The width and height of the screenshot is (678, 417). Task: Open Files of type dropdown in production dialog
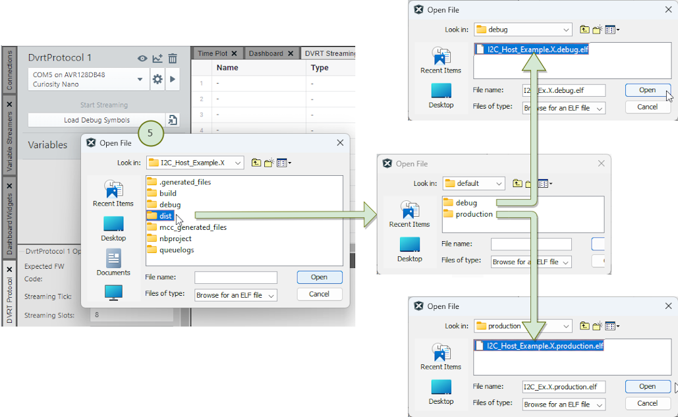(599, 404)
